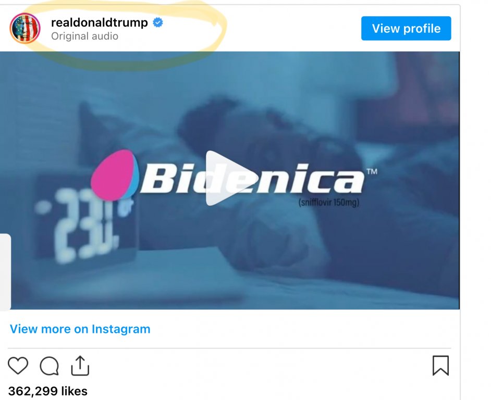The height and width of the screenshot is (400, 491).
Task: Save the post with the bookmark icon
Action: point(440,365)
